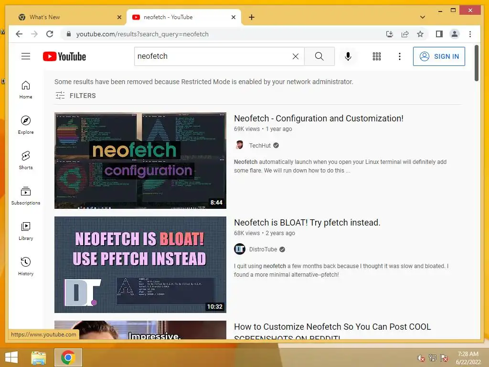Image resolution: width=489 pixels, height=367 pixels.
Task: Open Action Center flag icon
Action: coord(444,358)
